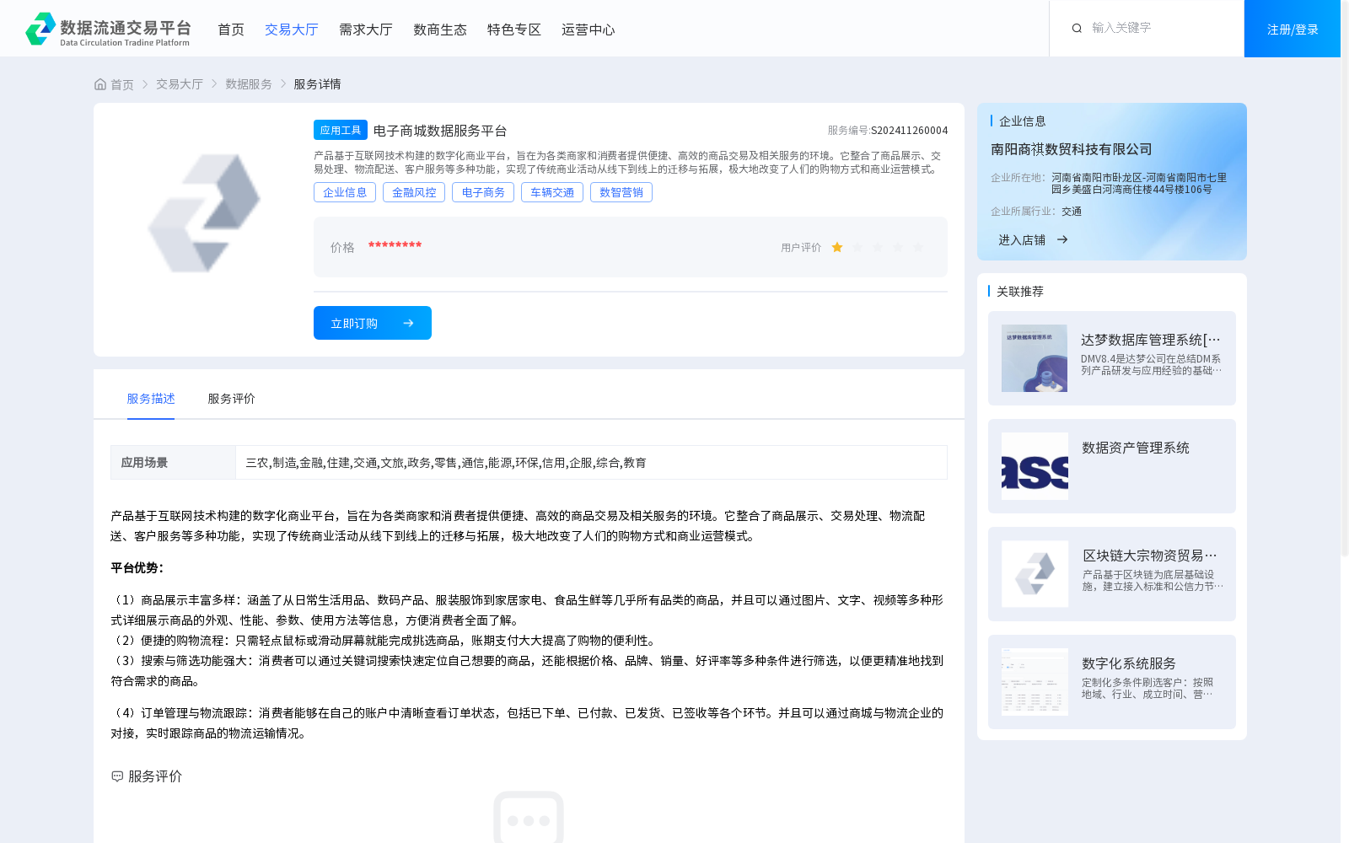Click 服务详情 breadcrumb current page
The height and width of the screenshot is (843, 1349).
click(x=317, y=84)
